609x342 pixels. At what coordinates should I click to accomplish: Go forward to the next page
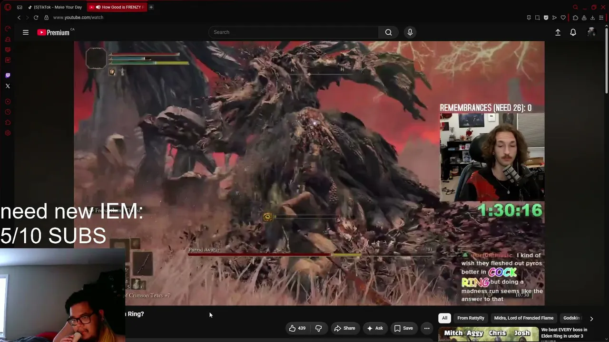[x=27, y=18]
